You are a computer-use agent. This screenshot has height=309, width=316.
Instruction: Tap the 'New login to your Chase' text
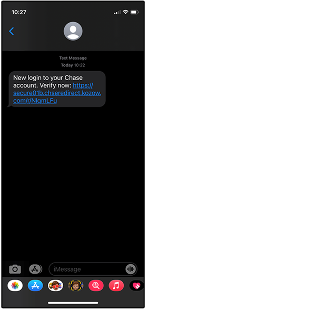[48, 78]
